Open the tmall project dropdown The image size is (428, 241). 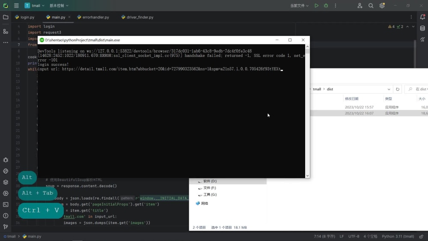pyautogui.click(x=34, y=6)
